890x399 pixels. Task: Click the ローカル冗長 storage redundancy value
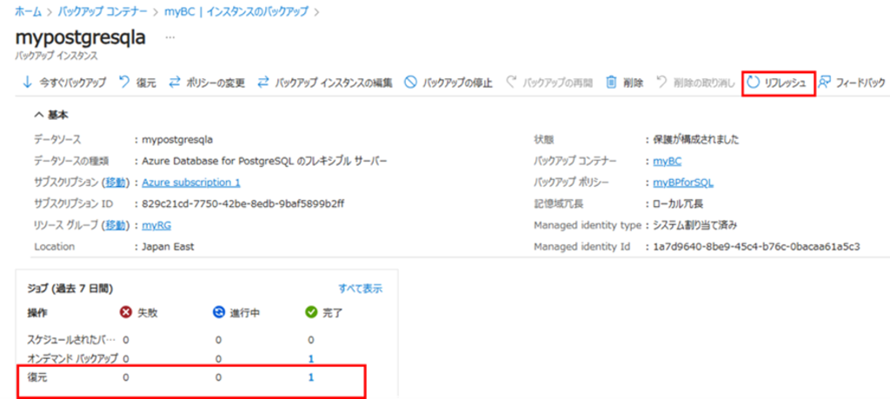(x=678, y=203)
